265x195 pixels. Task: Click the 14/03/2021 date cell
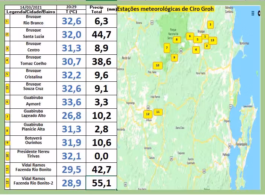[31, 7]
